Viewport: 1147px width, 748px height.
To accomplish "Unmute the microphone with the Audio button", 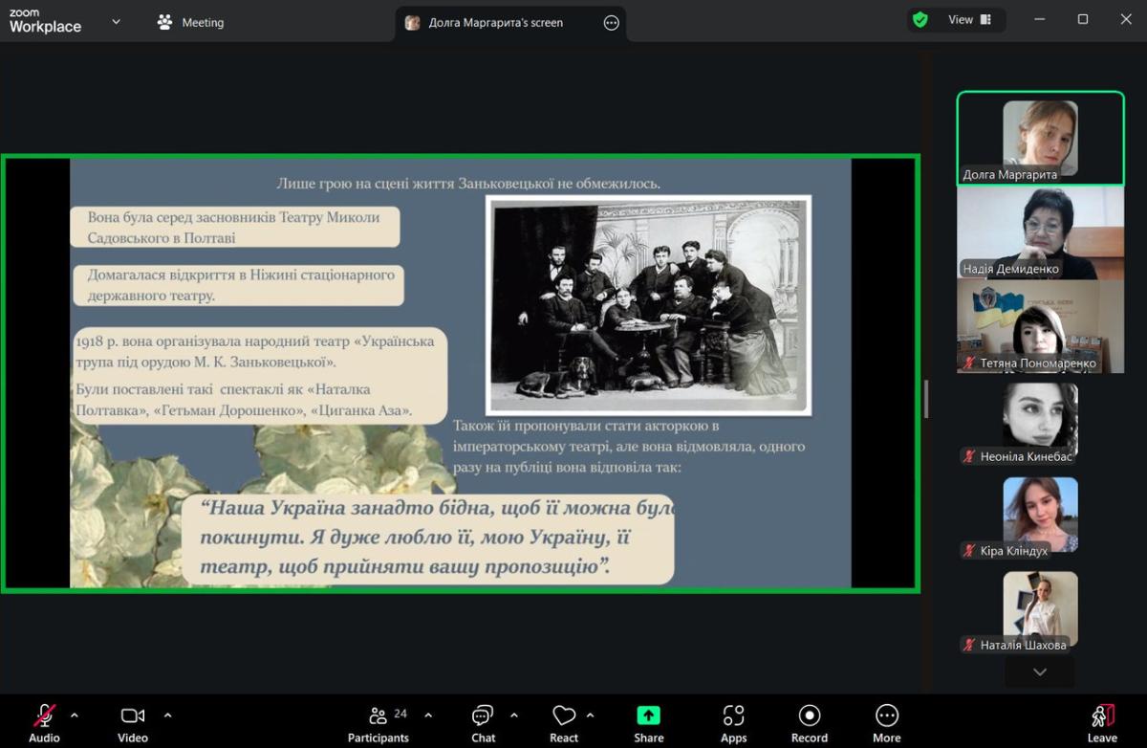I will 44,723.
